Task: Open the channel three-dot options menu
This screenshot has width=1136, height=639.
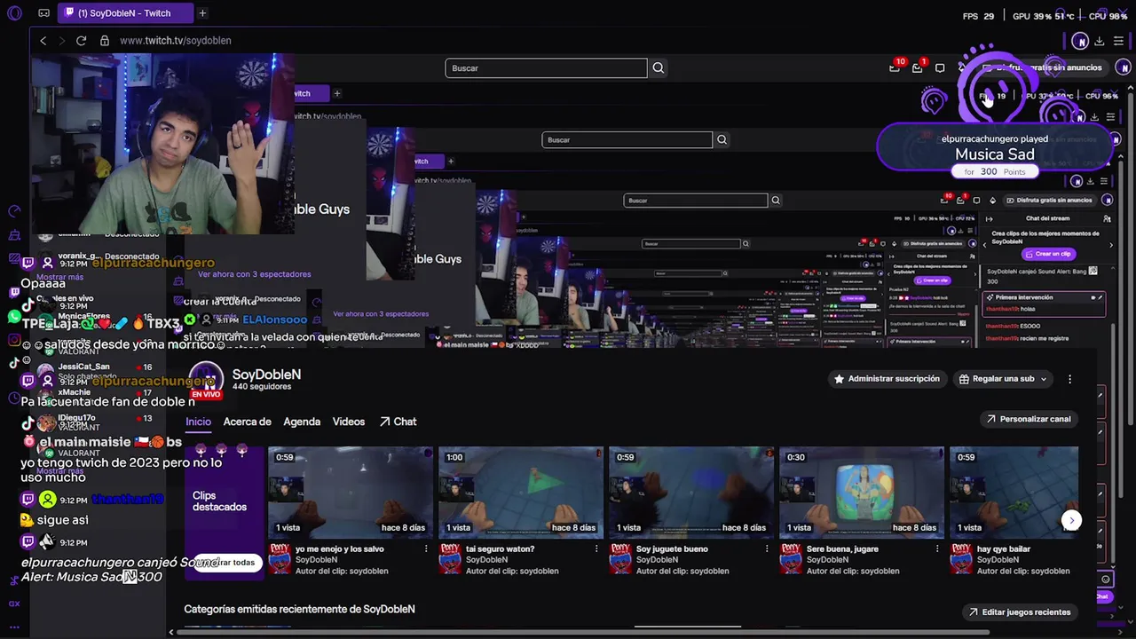Action: point(1069,379)
